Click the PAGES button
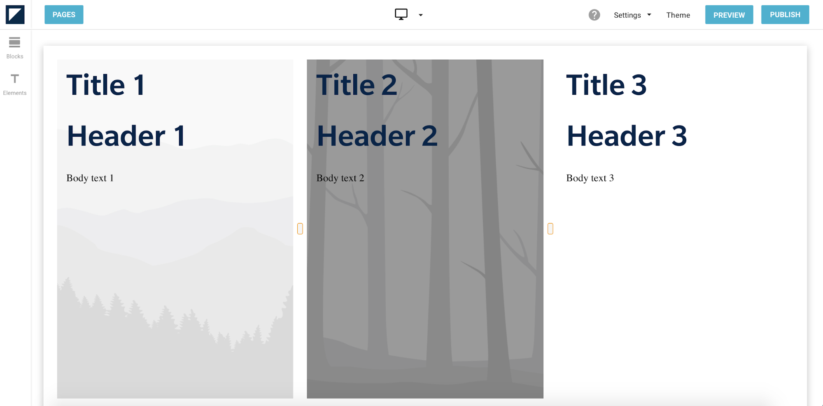The height and width of the screenshot is (406, 823). tap(64, 15)
